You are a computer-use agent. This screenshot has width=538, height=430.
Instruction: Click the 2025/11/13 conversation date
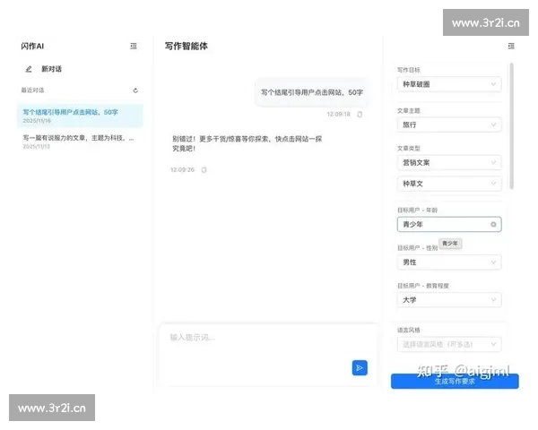(x=37, y=146)
